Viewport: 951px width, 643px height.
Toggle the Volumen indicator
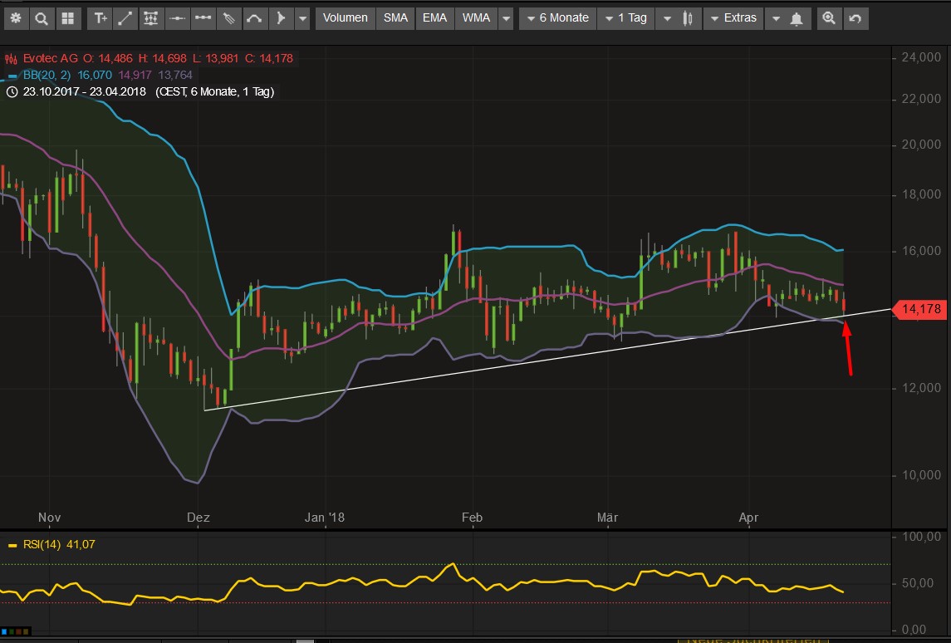[x=345, y=18]
